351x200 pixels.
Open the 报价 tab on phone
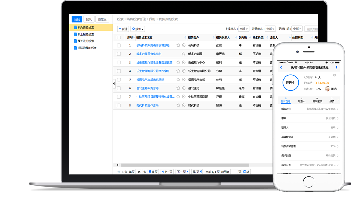[x=332, y=100]
